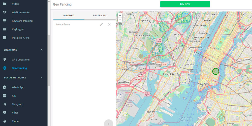Image resolution: width=252 pixels, height=126 pixels.
Task: Click the Bayonne label on map
Action: click(x=151, y=112)
